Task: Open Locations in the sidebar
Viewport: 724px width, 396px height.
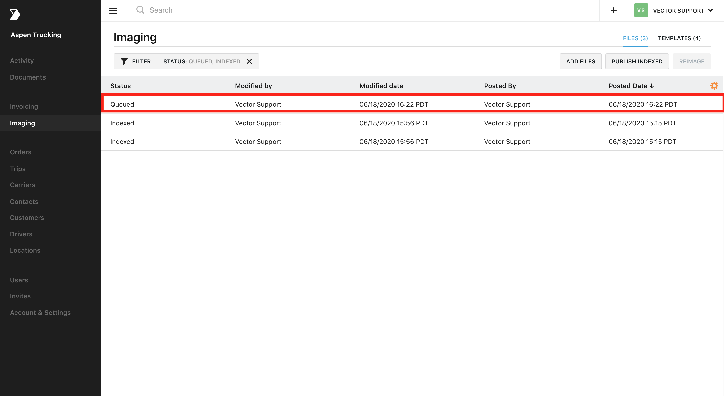Action: point(25,250)
